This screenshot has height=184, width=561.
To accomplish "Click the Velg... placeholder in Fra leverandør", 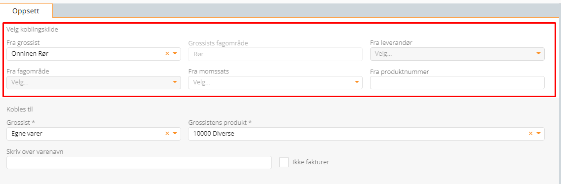I will click(383, 54).
